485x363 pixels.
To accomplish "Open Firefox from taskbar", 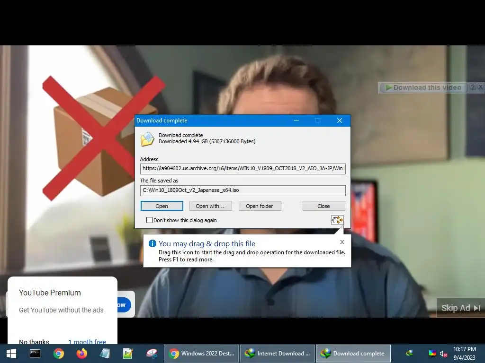I will click(x=81, y=354).
